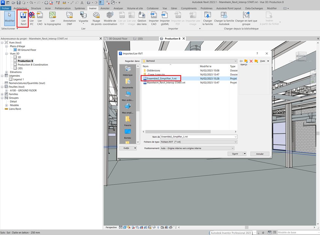
Task: Select Mannheim_Revit_Interop START.rvt file
Action: point(166,83)
